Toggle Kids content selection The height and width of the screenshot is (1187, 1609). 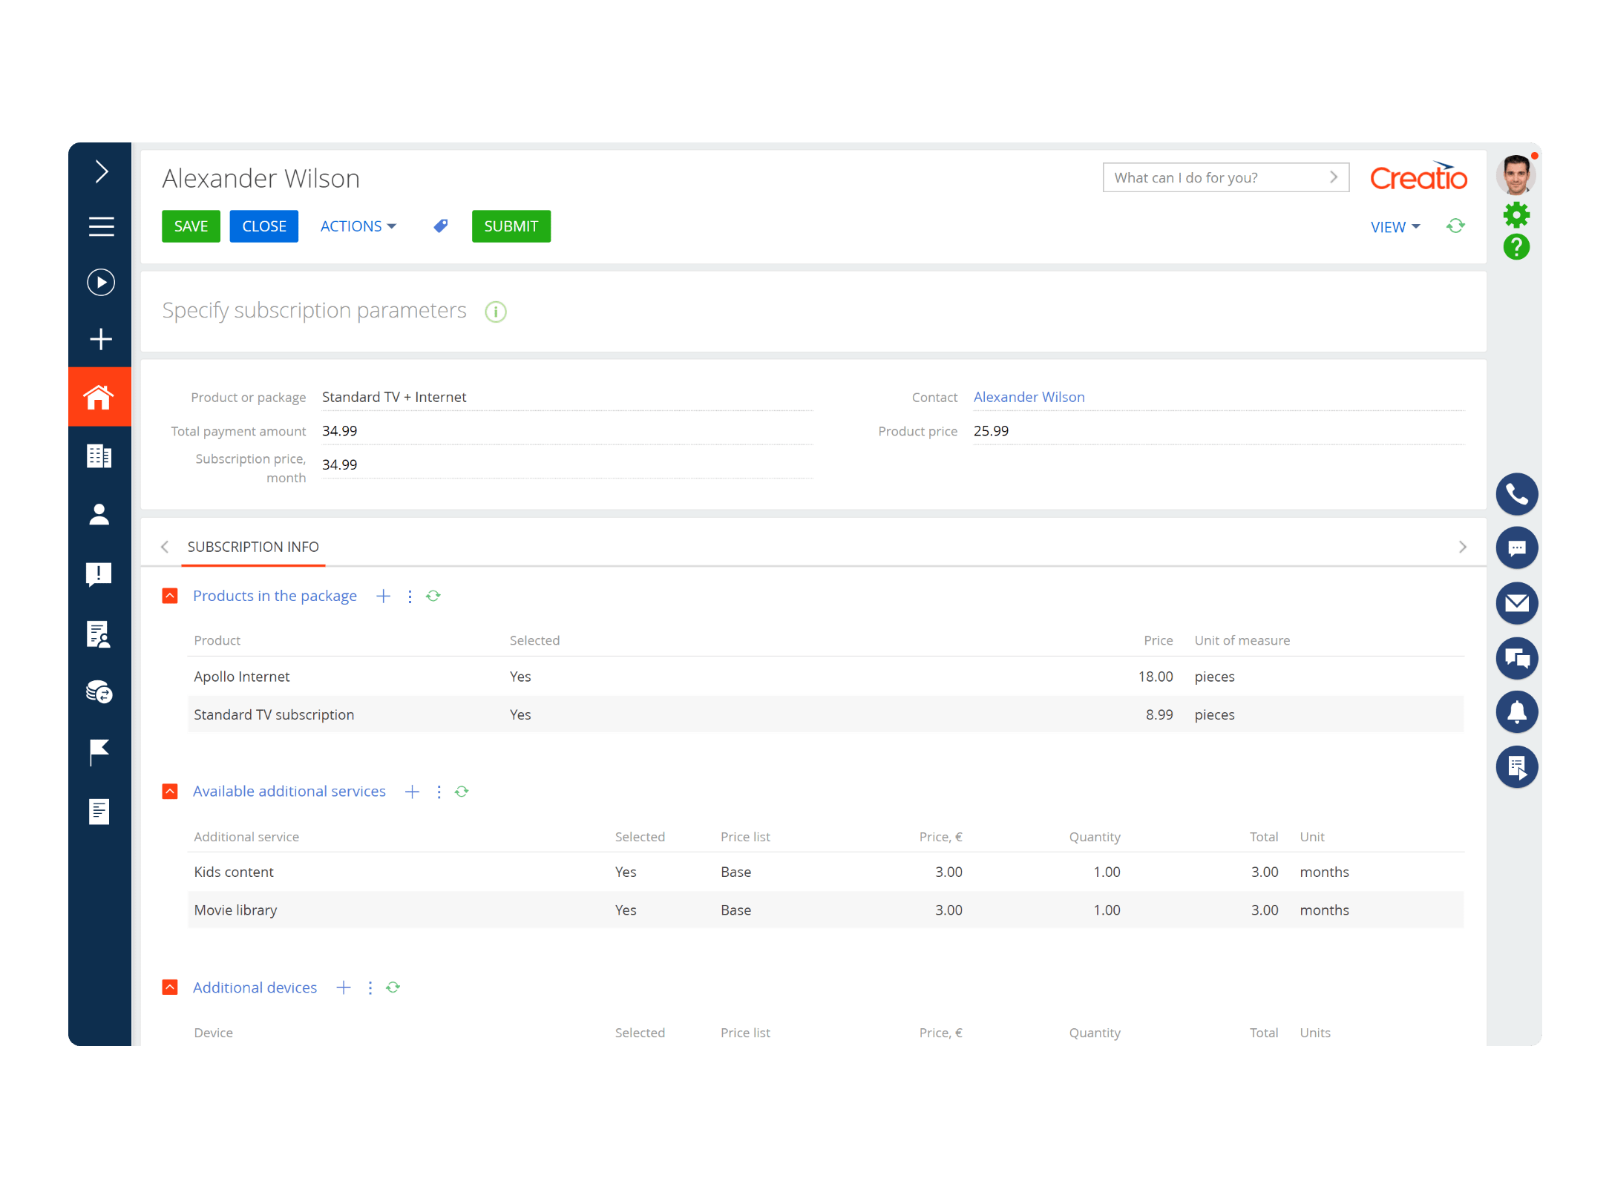pos(626,872)
